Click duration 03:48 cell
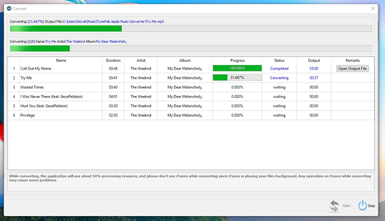The width and height of the screenshot is (385, 221). pyautogui.click(x=113, y=69)
